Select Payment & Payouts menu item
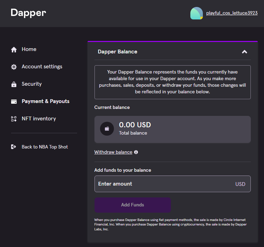This screenshot has height=247, width=264. click(x=46, y=101)
